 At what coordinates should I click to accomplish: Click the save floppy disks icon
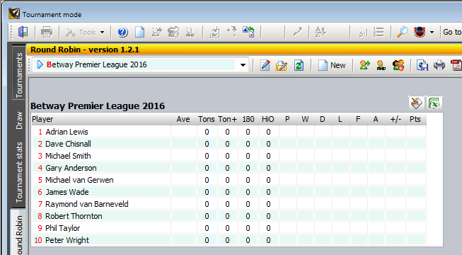pos(422,65)
